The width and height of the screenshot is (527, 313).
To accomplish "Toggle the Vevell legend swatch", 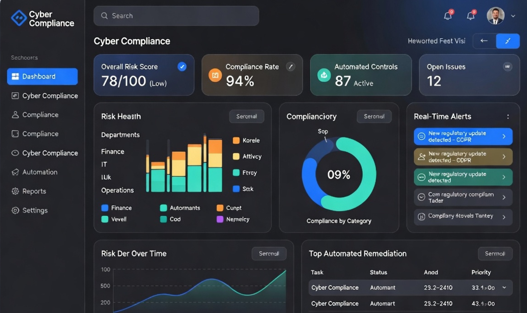I will (x=105, y=219).
